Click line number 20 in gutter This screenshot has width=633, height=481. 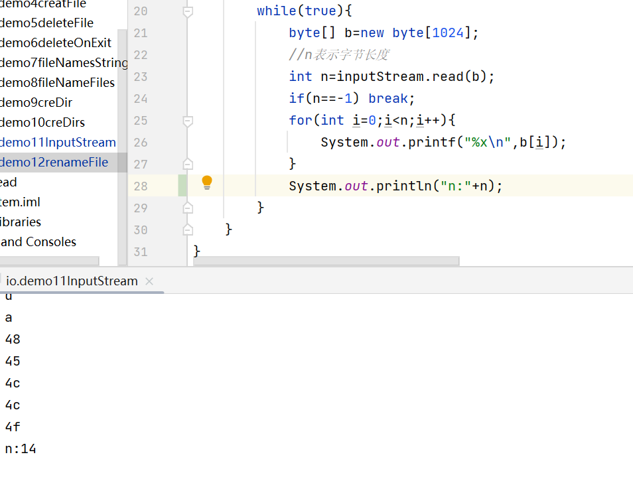click(141, 11)
